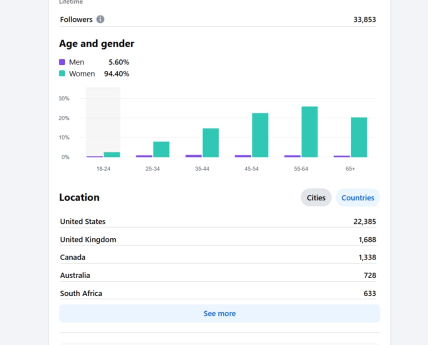Click the tallest women bar at 55-64
Viewport: 428px width, 345px height.
tap(309, 132)
